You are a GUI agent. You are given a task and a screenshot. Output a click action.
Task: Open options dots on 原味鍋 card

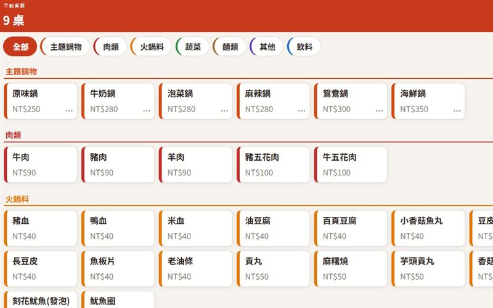point(69,110)
